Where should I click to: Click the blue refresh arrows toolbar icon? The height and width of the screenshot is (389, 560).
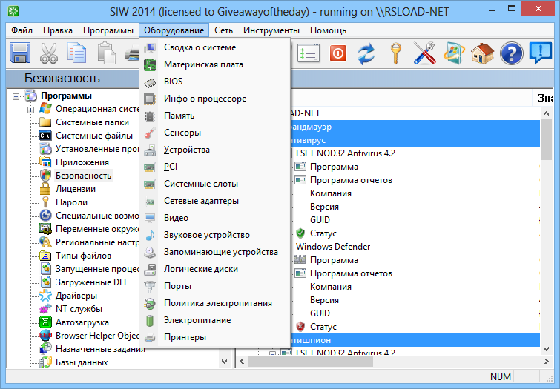point(366,53)
